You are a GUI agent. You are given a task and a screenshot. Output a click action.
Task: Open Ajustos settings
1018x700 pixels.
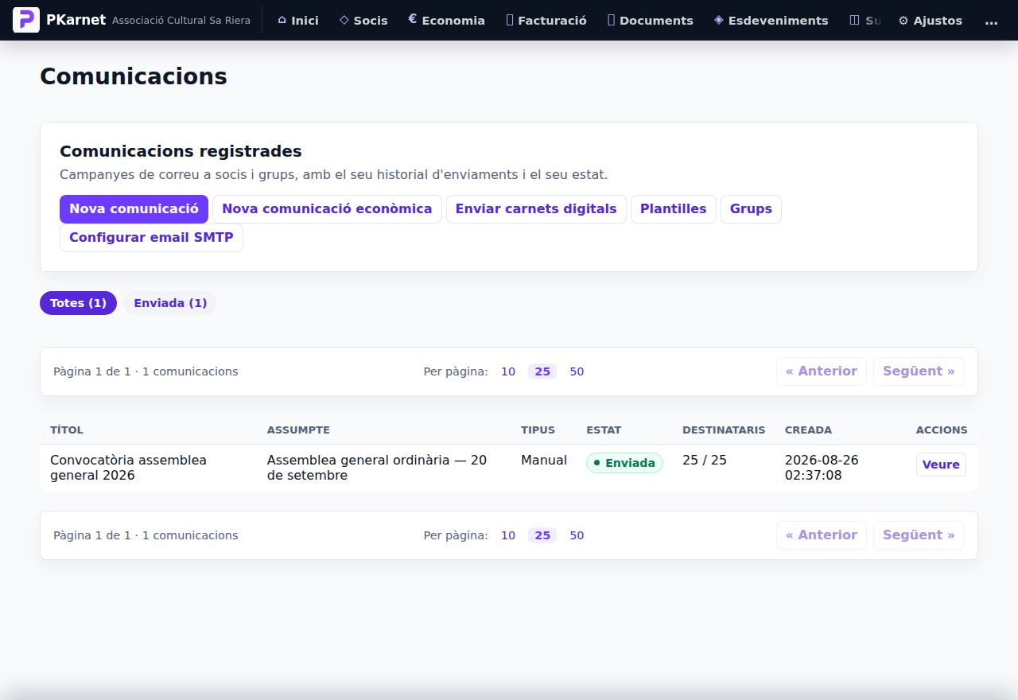pyautogui.click(x=931, y=21)
